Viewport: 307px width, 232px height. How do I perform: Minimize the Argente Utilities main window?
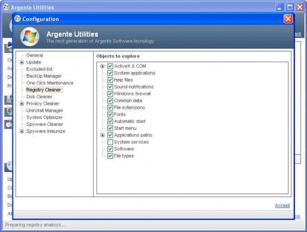click(279, 7)
